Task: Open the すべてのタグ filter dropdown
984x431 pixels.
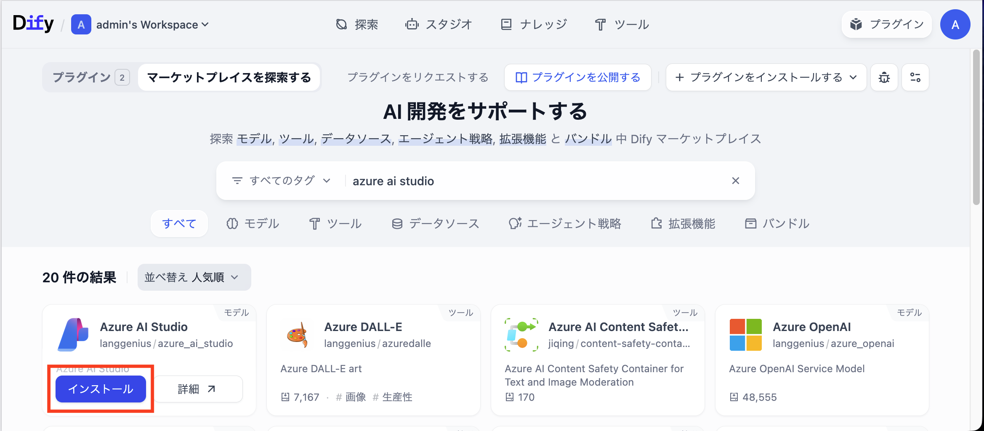Action: tap(281, 181)
